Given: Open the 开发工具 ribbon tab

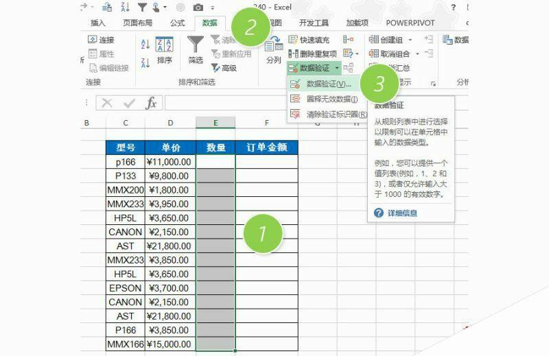Looking at the screenshot, I should coord(314,23).
